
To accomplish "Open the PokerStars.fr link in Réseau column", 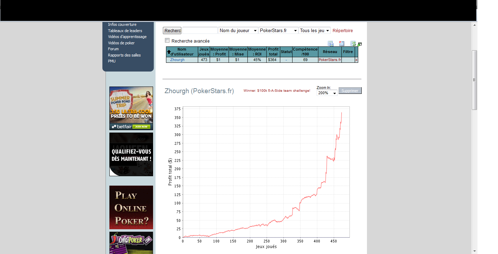I will tap(330, 60).
